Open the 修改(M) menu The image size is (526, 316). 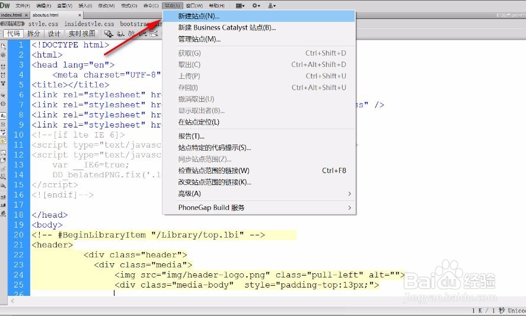tap(106, 6)
